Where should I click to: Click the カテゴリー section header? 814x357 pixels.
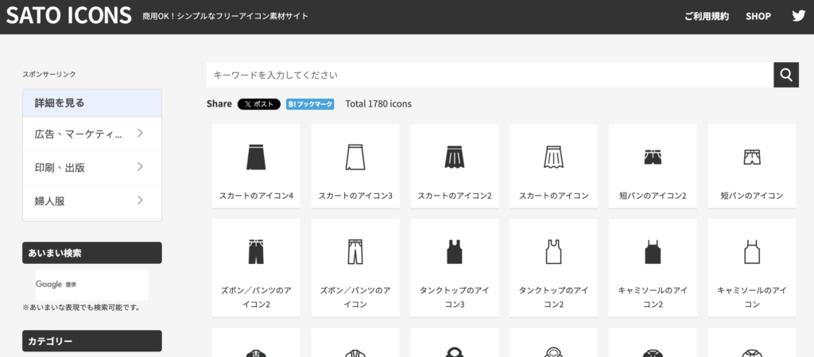point(92,341)
